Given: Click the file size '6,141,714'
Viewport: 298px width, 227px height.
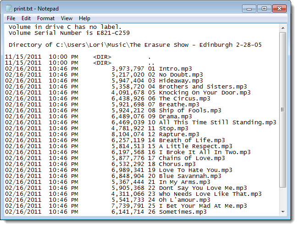Looking at the screenshot, I should (128, 212).
